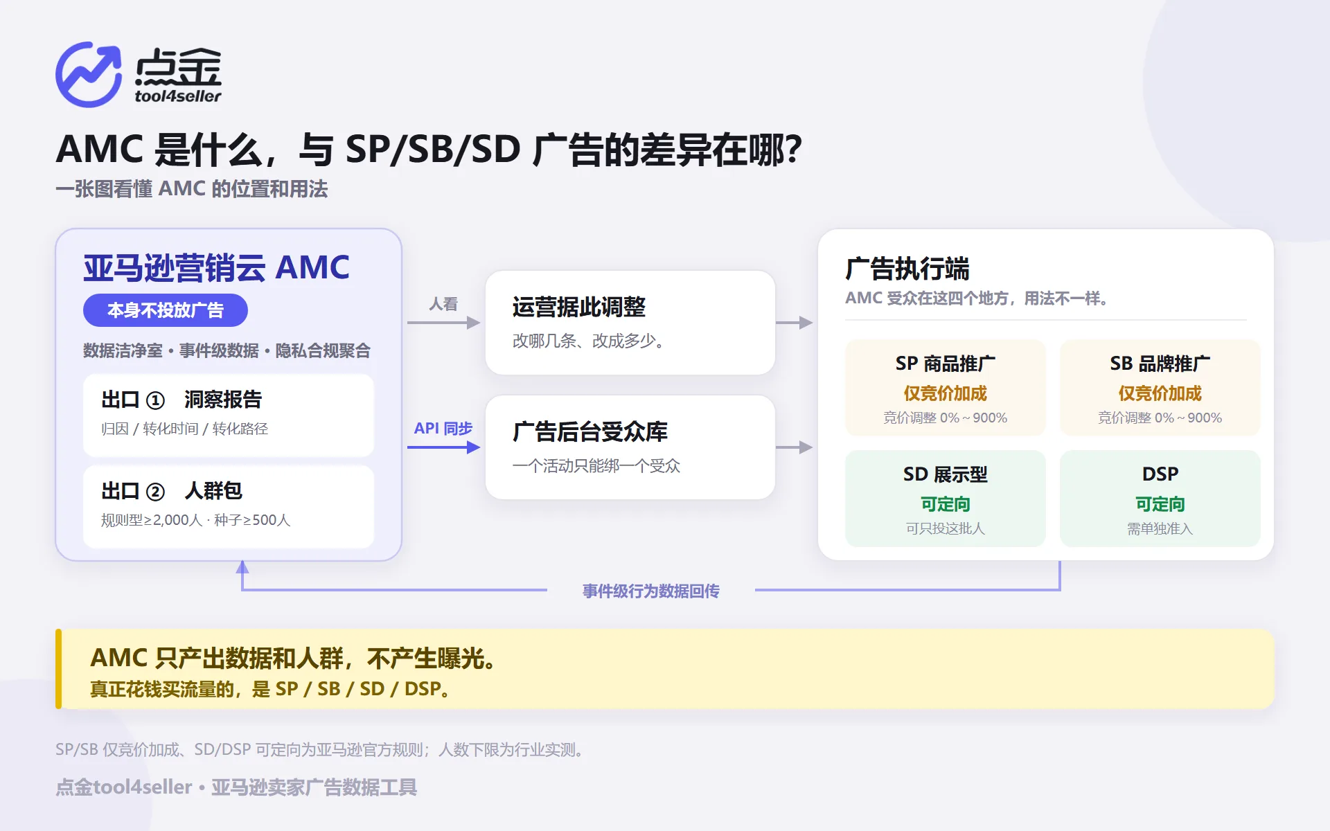Click 竞价调整 0%~900% under SP 商品推广

(x=946, y=418)
